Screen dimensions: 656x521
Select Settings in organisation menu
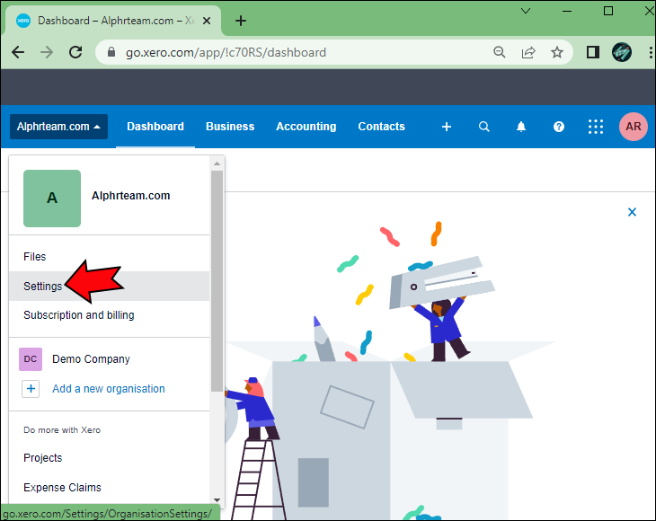[110, 286]
